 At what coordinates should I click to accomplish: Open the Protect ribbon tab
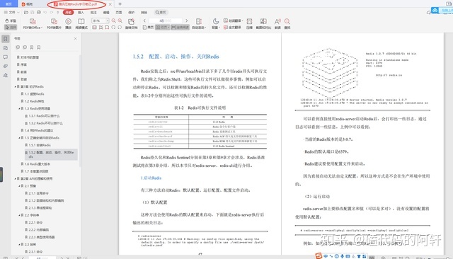click(132, 13)
